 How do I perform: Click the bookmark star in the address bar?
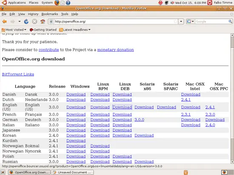175,22
